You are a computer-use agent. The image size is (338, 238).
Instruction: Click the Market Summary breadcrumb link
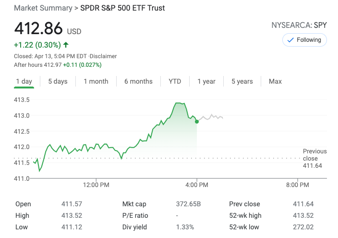coord(43,8)
